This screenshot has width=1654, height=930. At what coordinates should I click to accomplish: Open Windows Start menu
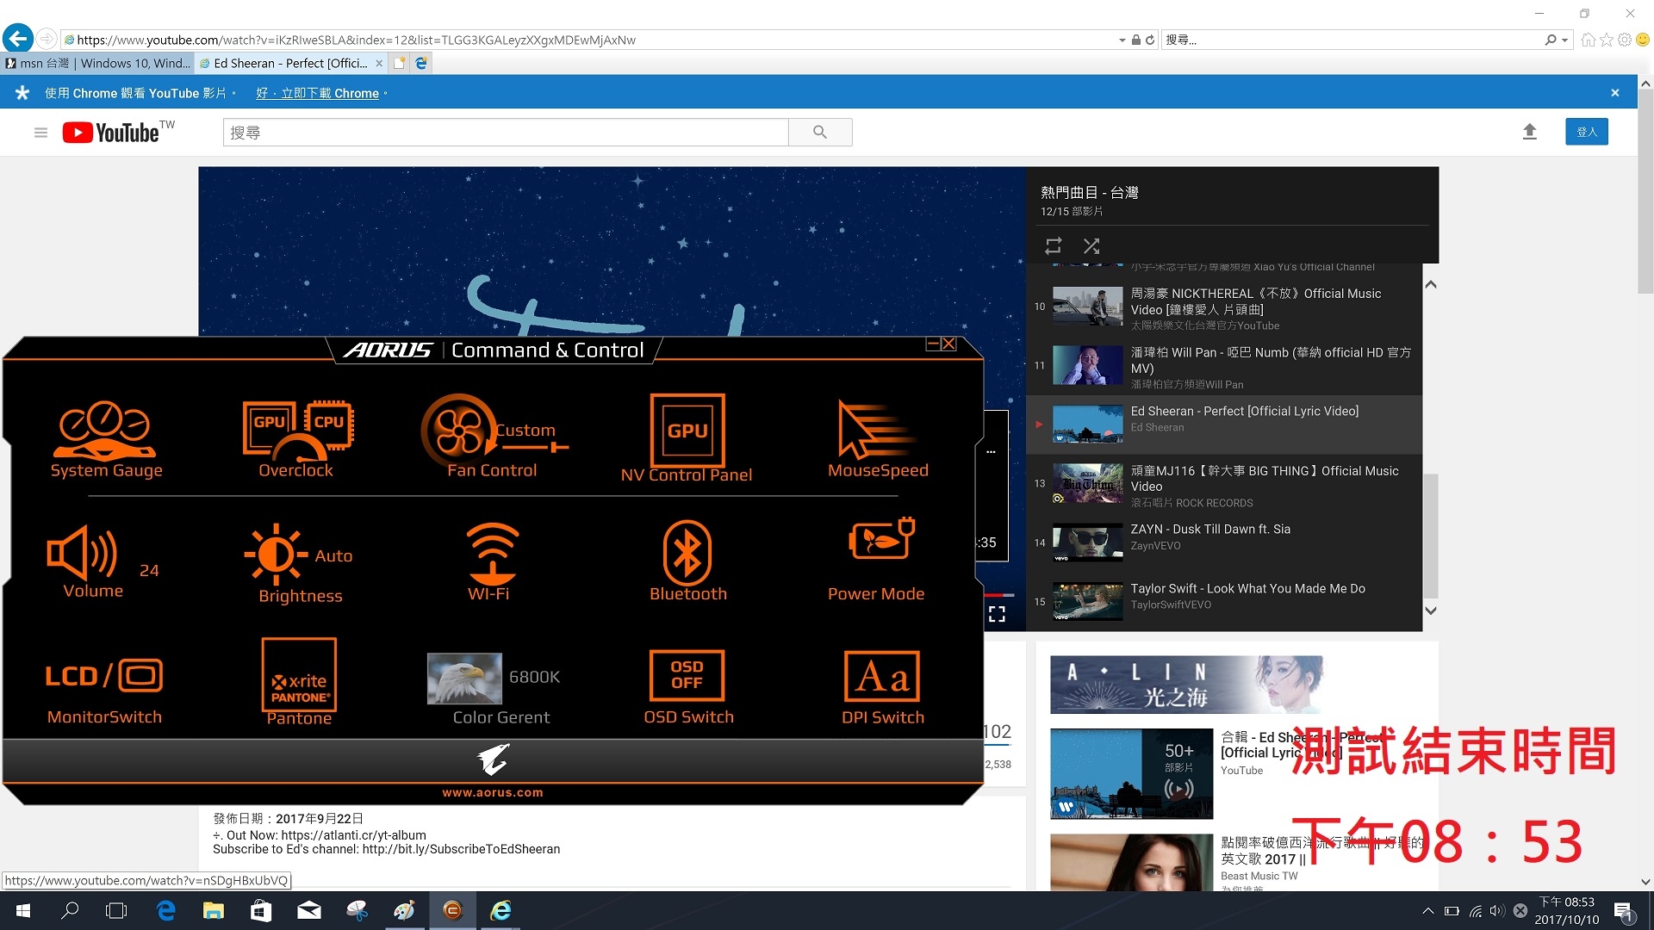23,910
